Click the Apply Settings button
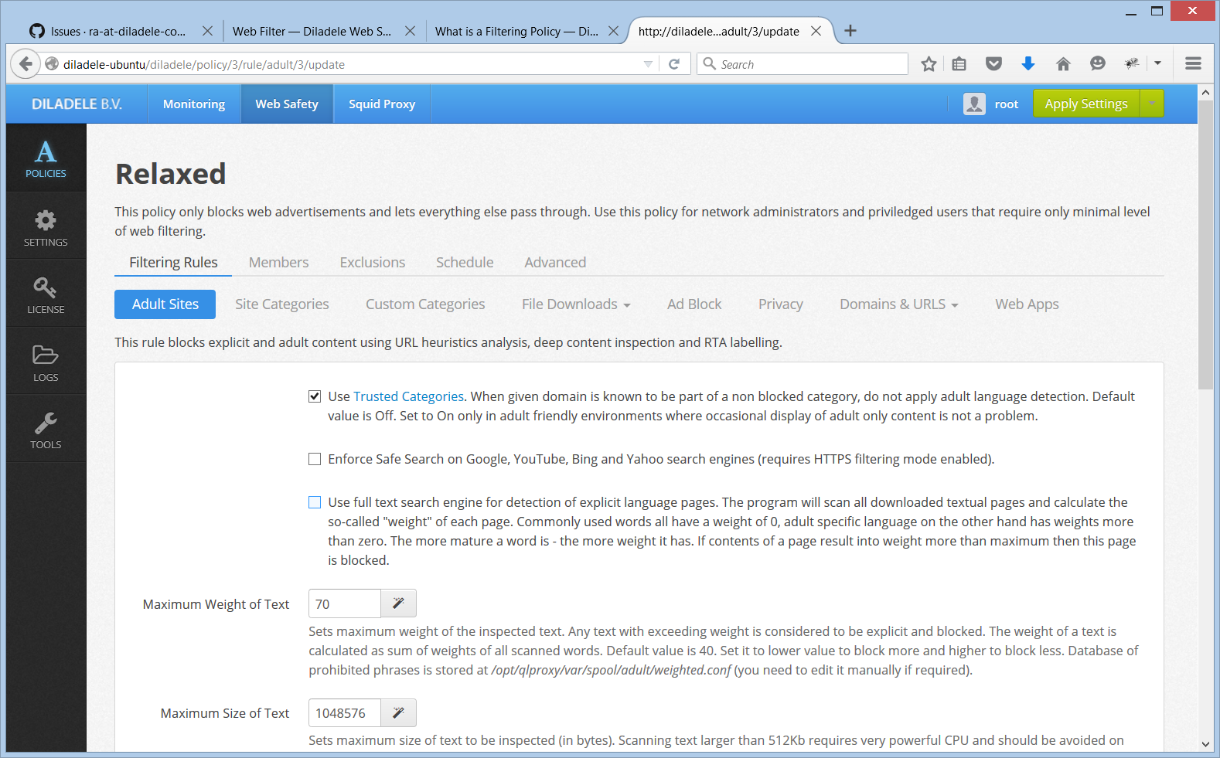 (1086, 104)
